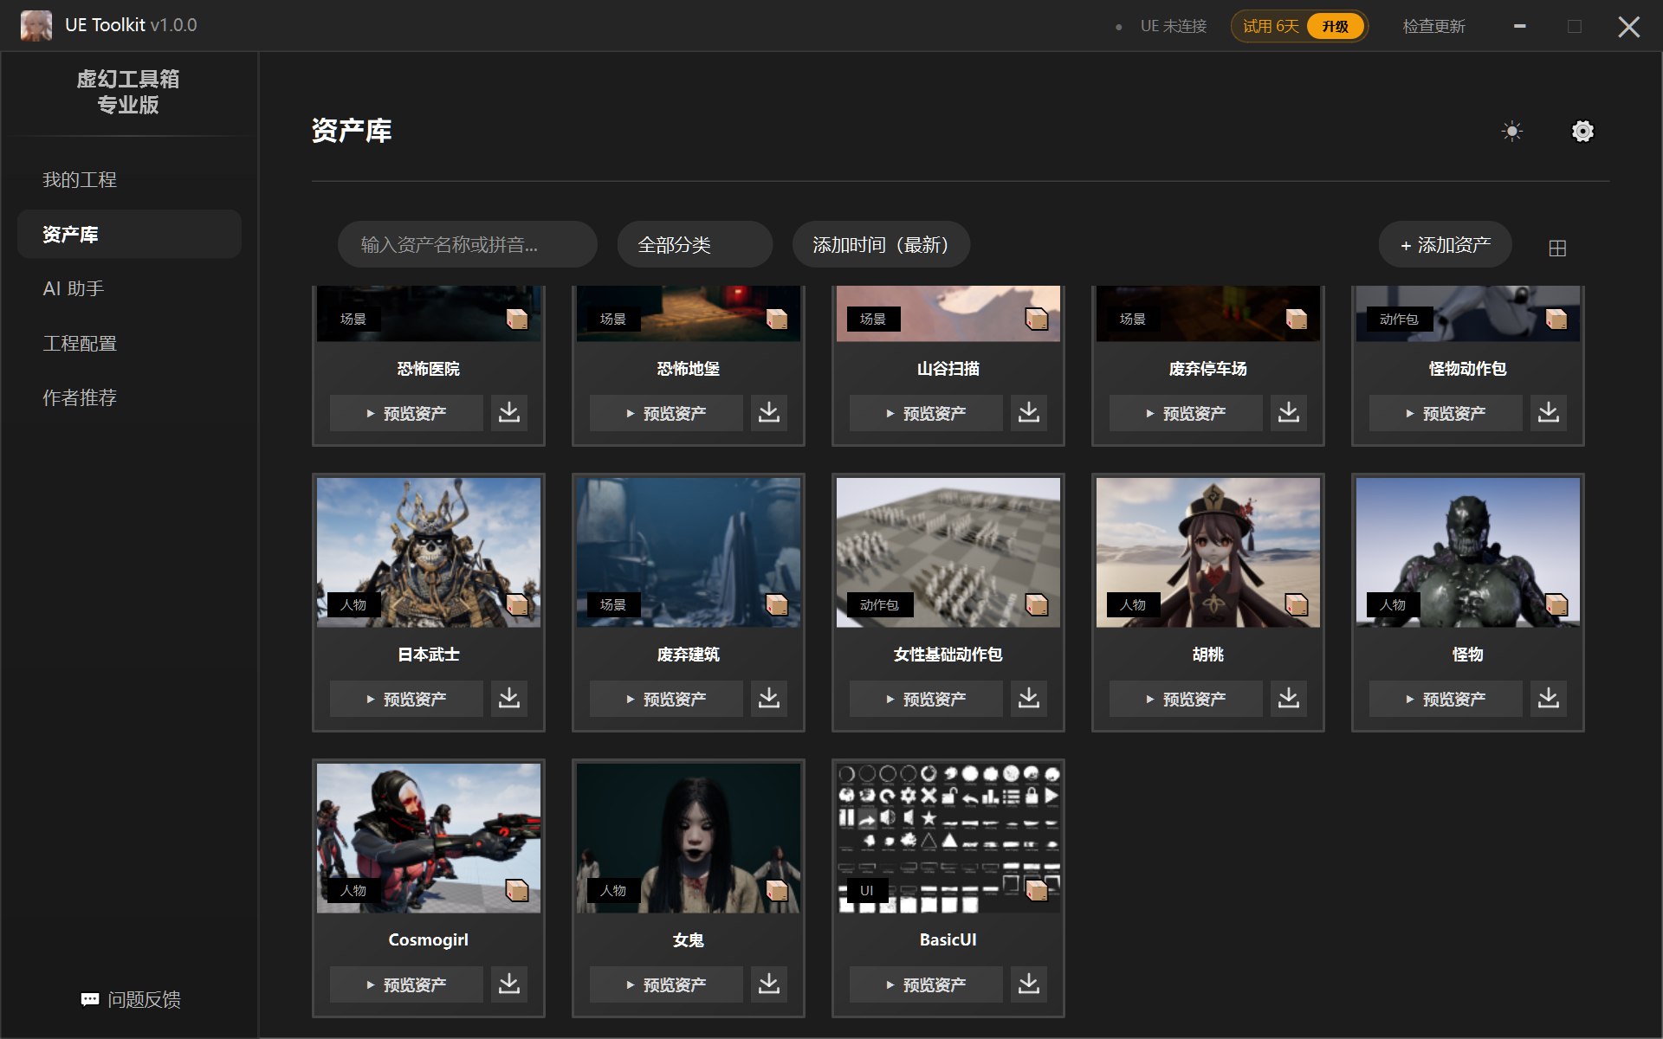Download the 废弃建筑 scene asset
The height and width of the screenshot is (1039, 1663).
click(768, 698)
